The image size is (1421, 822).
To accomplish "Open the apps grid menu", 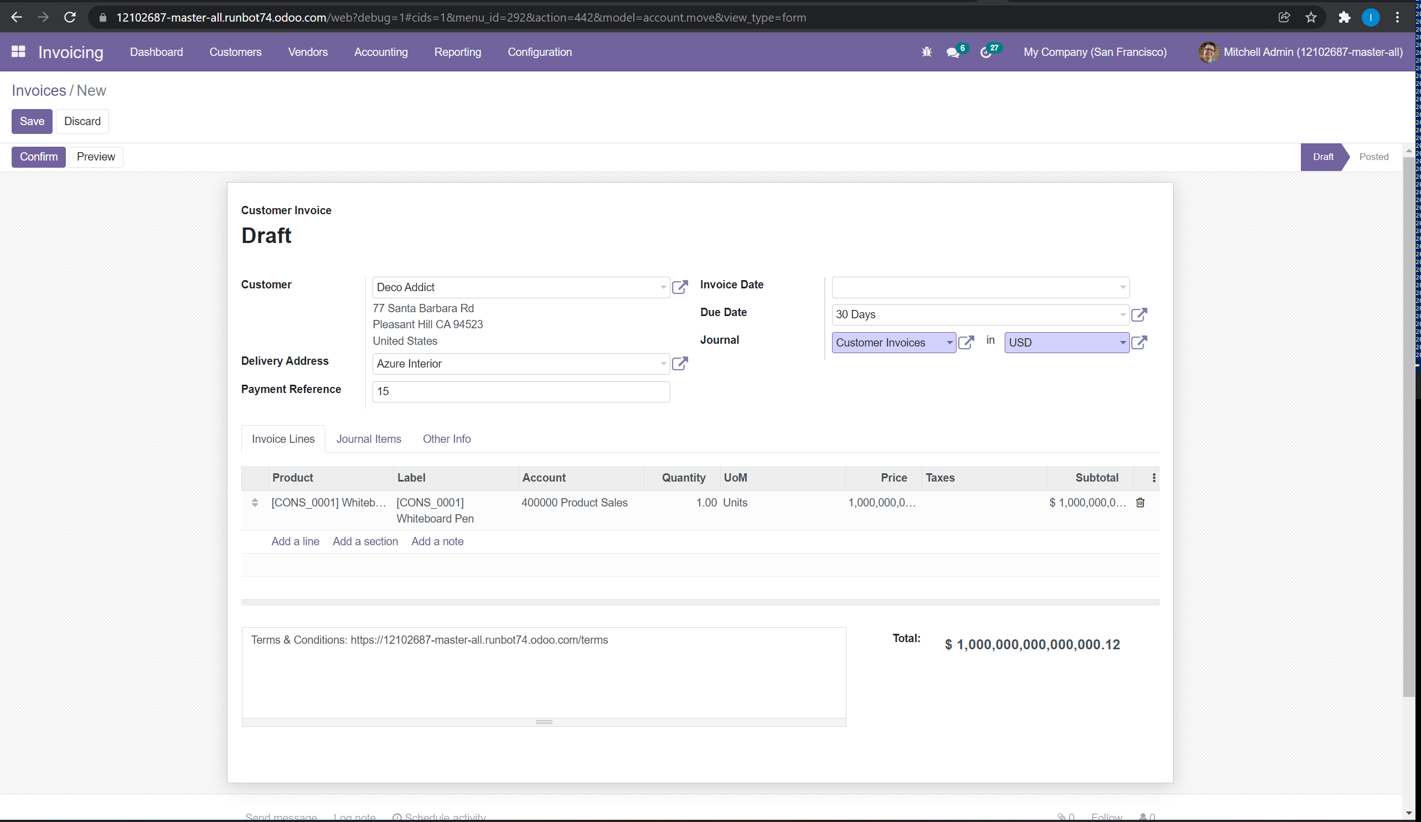I will [x=18, y=52].
